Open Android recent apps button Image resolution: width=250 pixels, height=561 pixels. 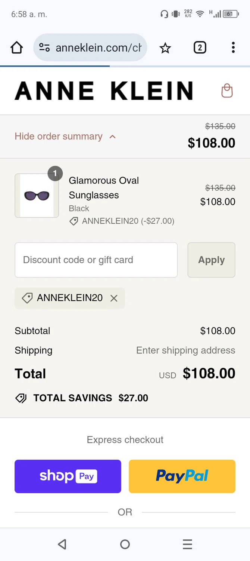(187, 544)
